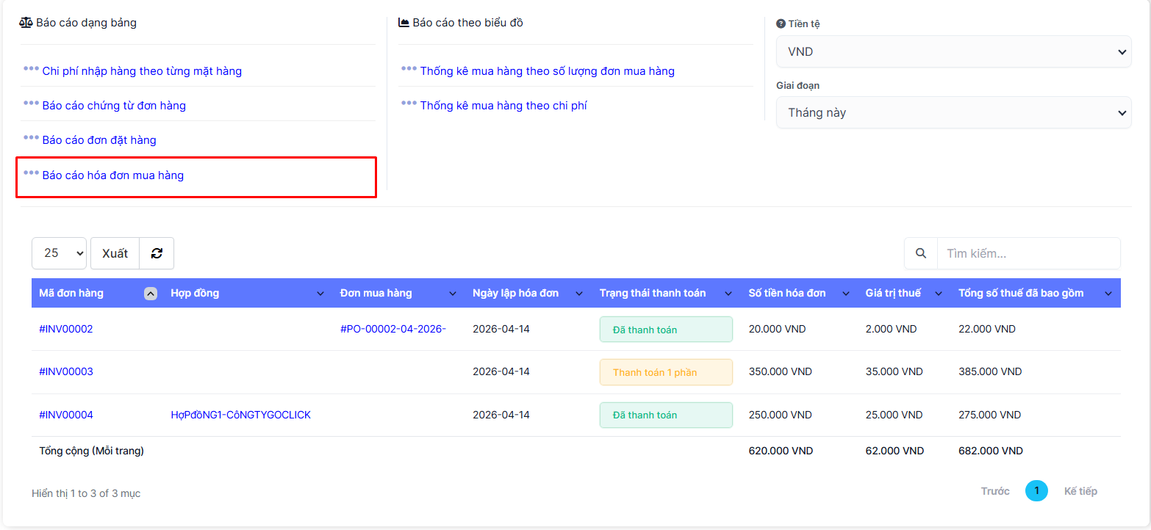Open the HợPđồNG1-CôNGTYGOCLICK contract link
The height and width of the screenshot is (530, 1151).
pos(240,415)
